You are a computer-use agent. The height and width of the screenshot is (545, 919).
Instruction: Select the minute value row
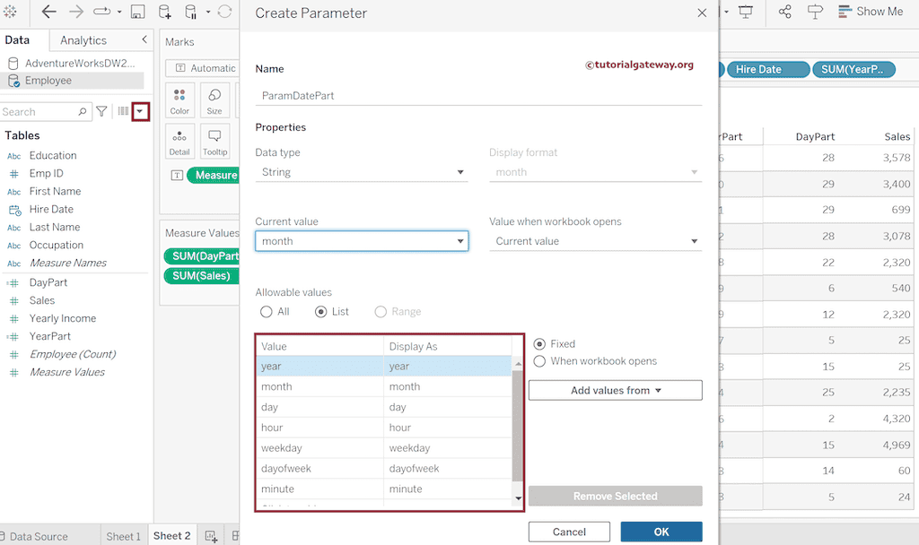pos(384,489)
